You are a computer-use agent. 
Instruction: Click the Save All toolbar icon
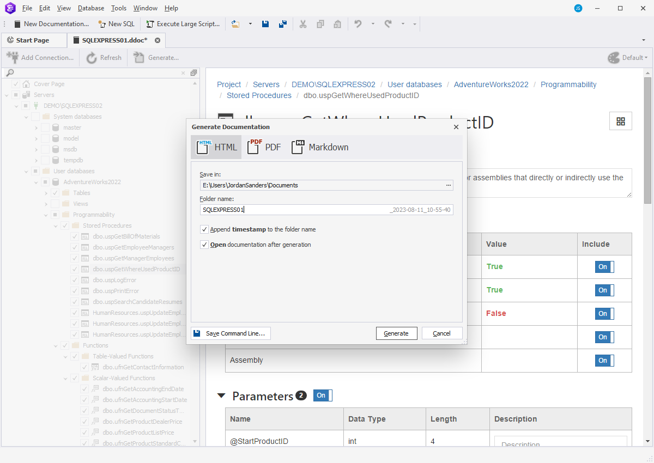tap(282, 24)
